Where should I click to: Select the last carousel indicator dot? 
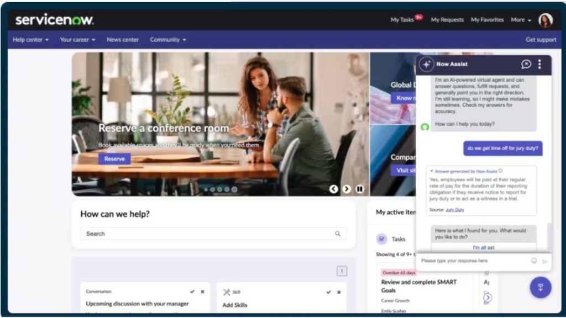pyautogui.click(x=234, y=189)
